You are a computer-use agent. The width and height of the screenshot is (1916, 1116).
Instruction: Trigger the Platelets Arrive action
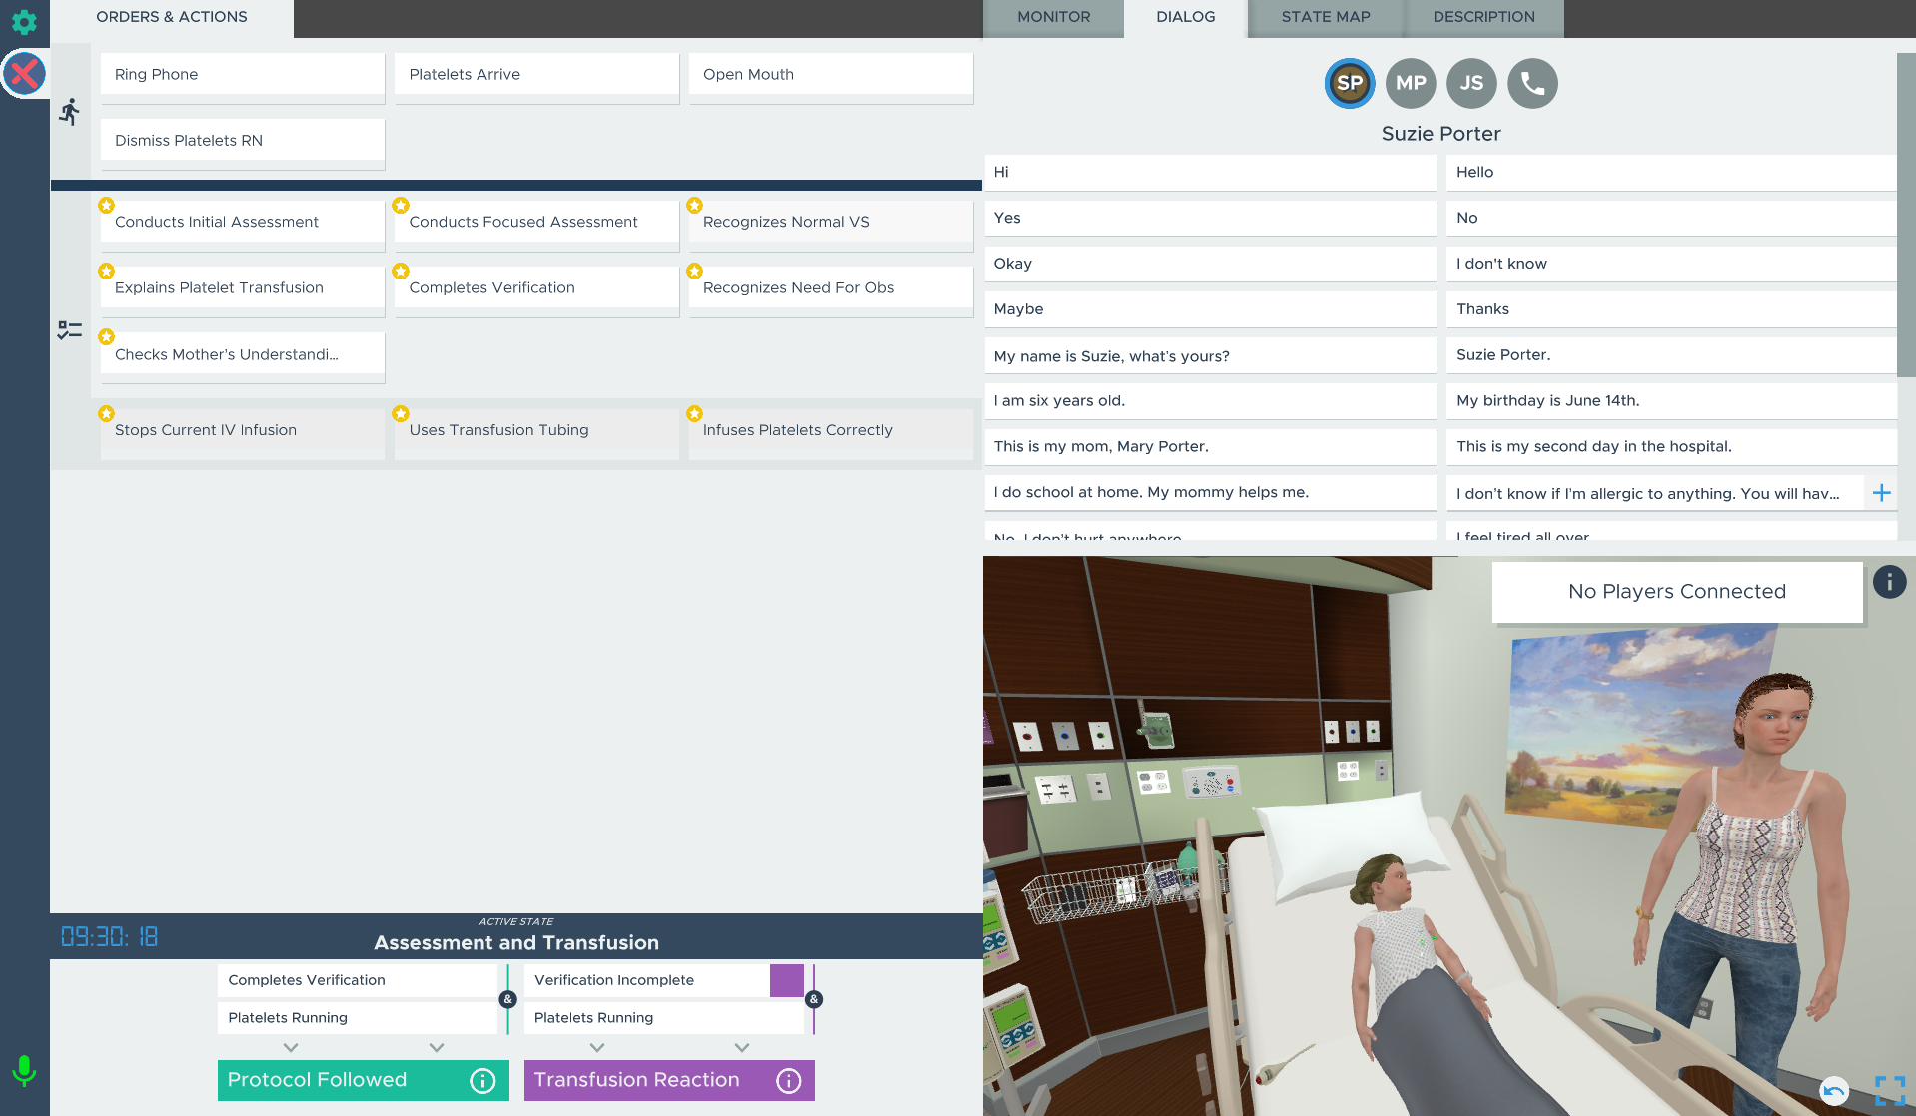[x=535, y=75]
